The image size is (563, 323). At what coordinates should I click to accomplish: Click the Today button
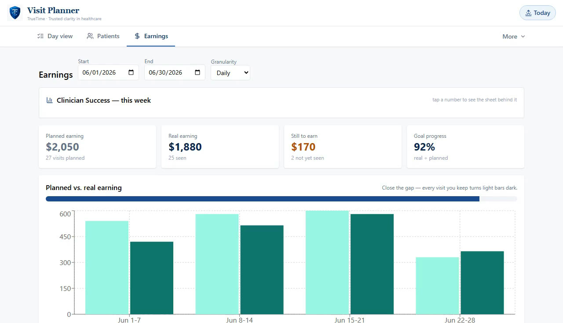(537, 13)
